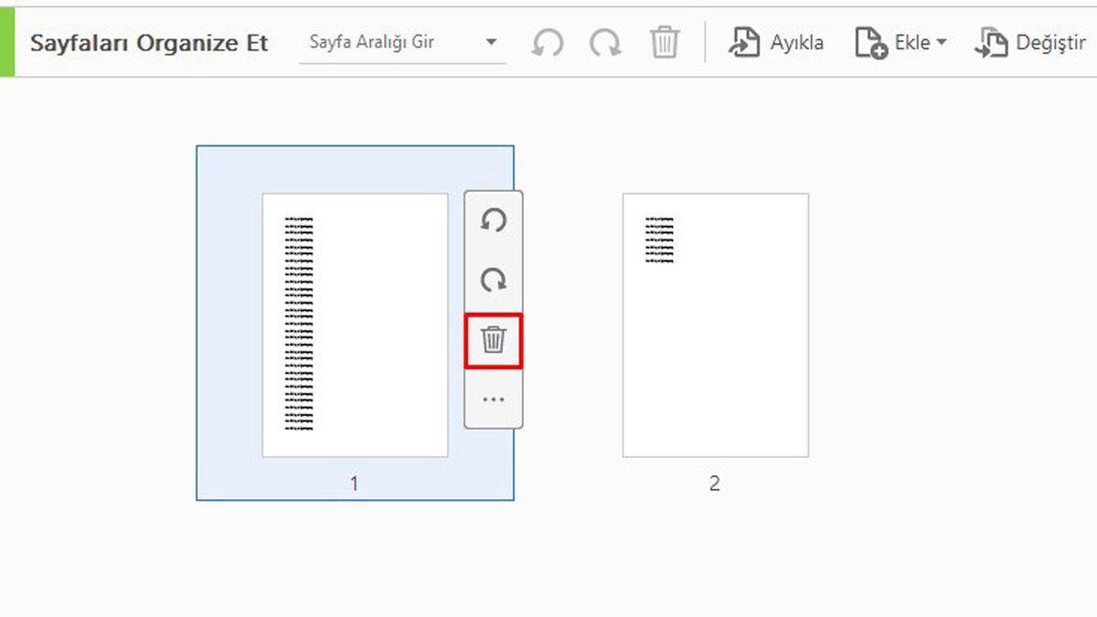Screen dimensions: 1097x617
Task: Open the page range dropdown arrow
Action: point(491,41)
